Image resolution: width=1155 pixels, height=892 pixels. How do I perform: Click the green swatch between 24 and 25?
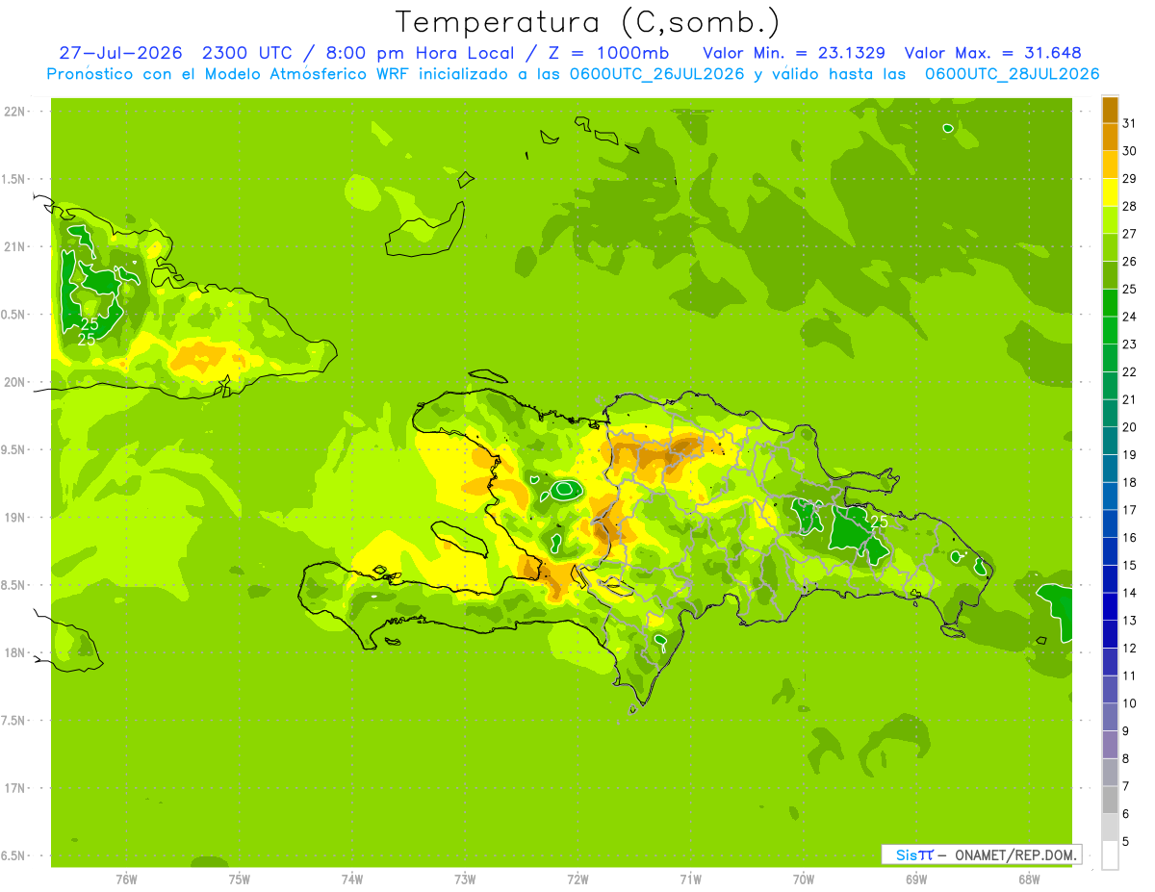(x=1110, y=303)
